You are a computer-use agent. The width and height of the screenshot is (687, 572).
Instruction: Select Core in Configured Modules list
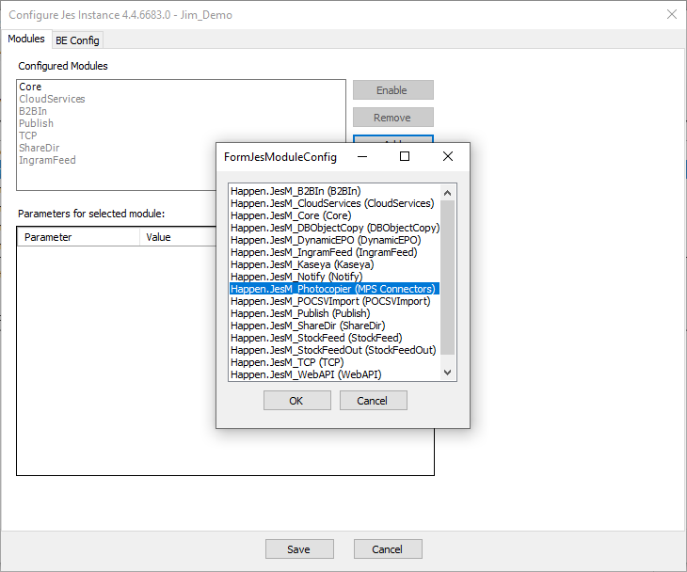coord(30,87)
